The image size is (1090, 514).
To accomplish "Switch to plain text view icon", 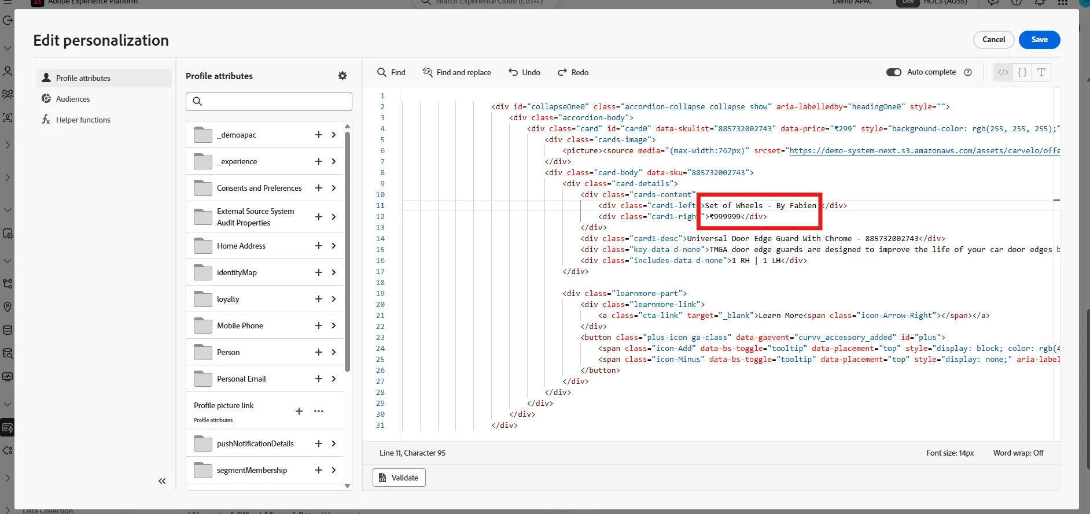I will pyautogui.click(x=1041, y=72).
